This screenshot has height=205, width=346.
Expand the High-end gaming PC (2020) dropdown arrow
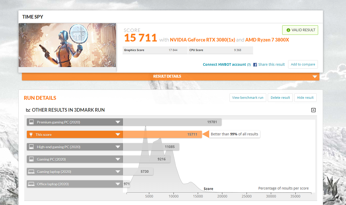(x=118, y=147)
